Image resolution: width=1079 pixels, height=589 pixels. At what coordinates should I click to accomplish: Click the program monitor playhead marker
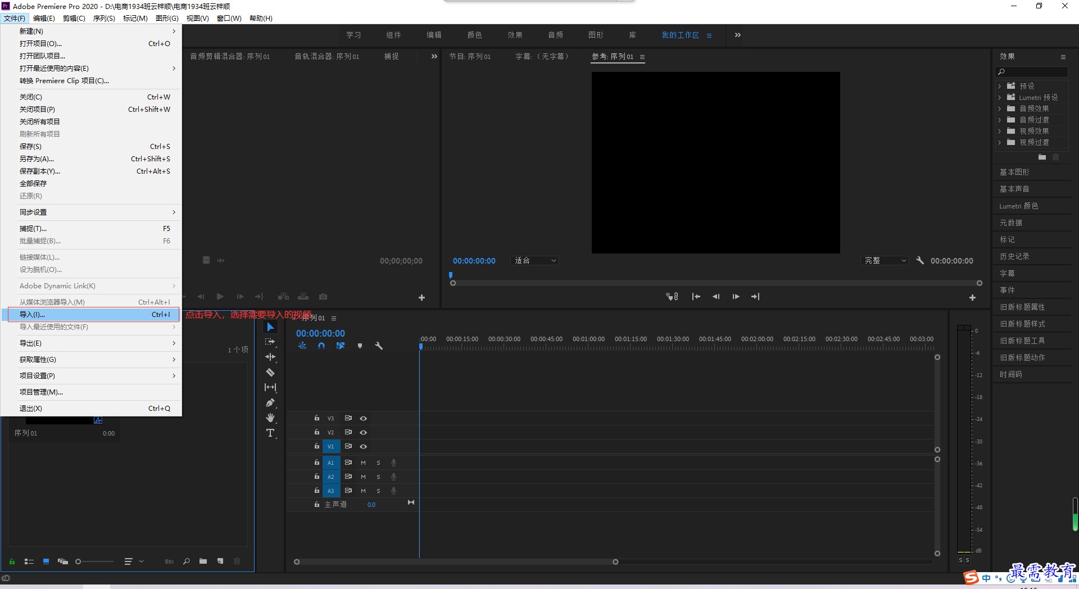451,275
